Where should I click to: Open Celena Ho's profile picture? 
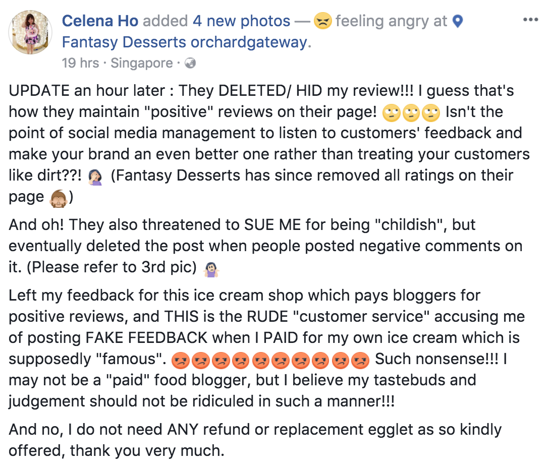[x=30, y=32]
